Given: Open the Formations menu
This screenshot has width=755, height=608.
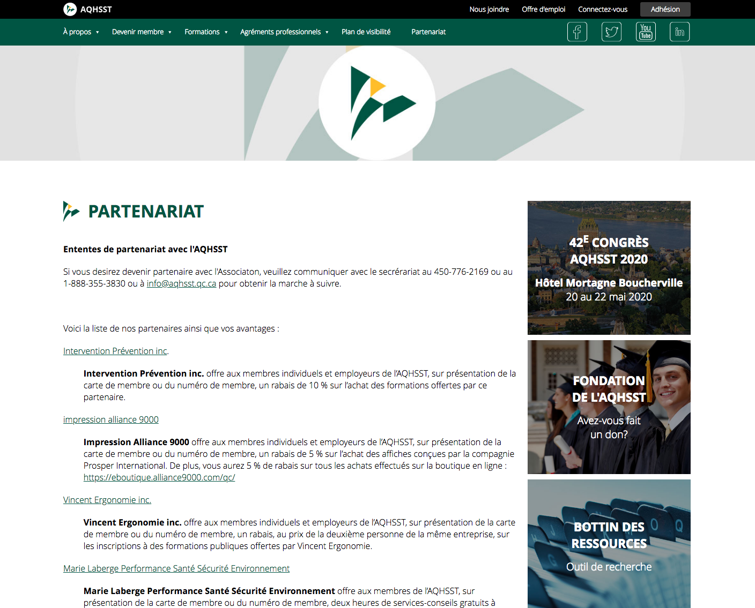Looking at the screenshot, I should click(x=202, y=32).
